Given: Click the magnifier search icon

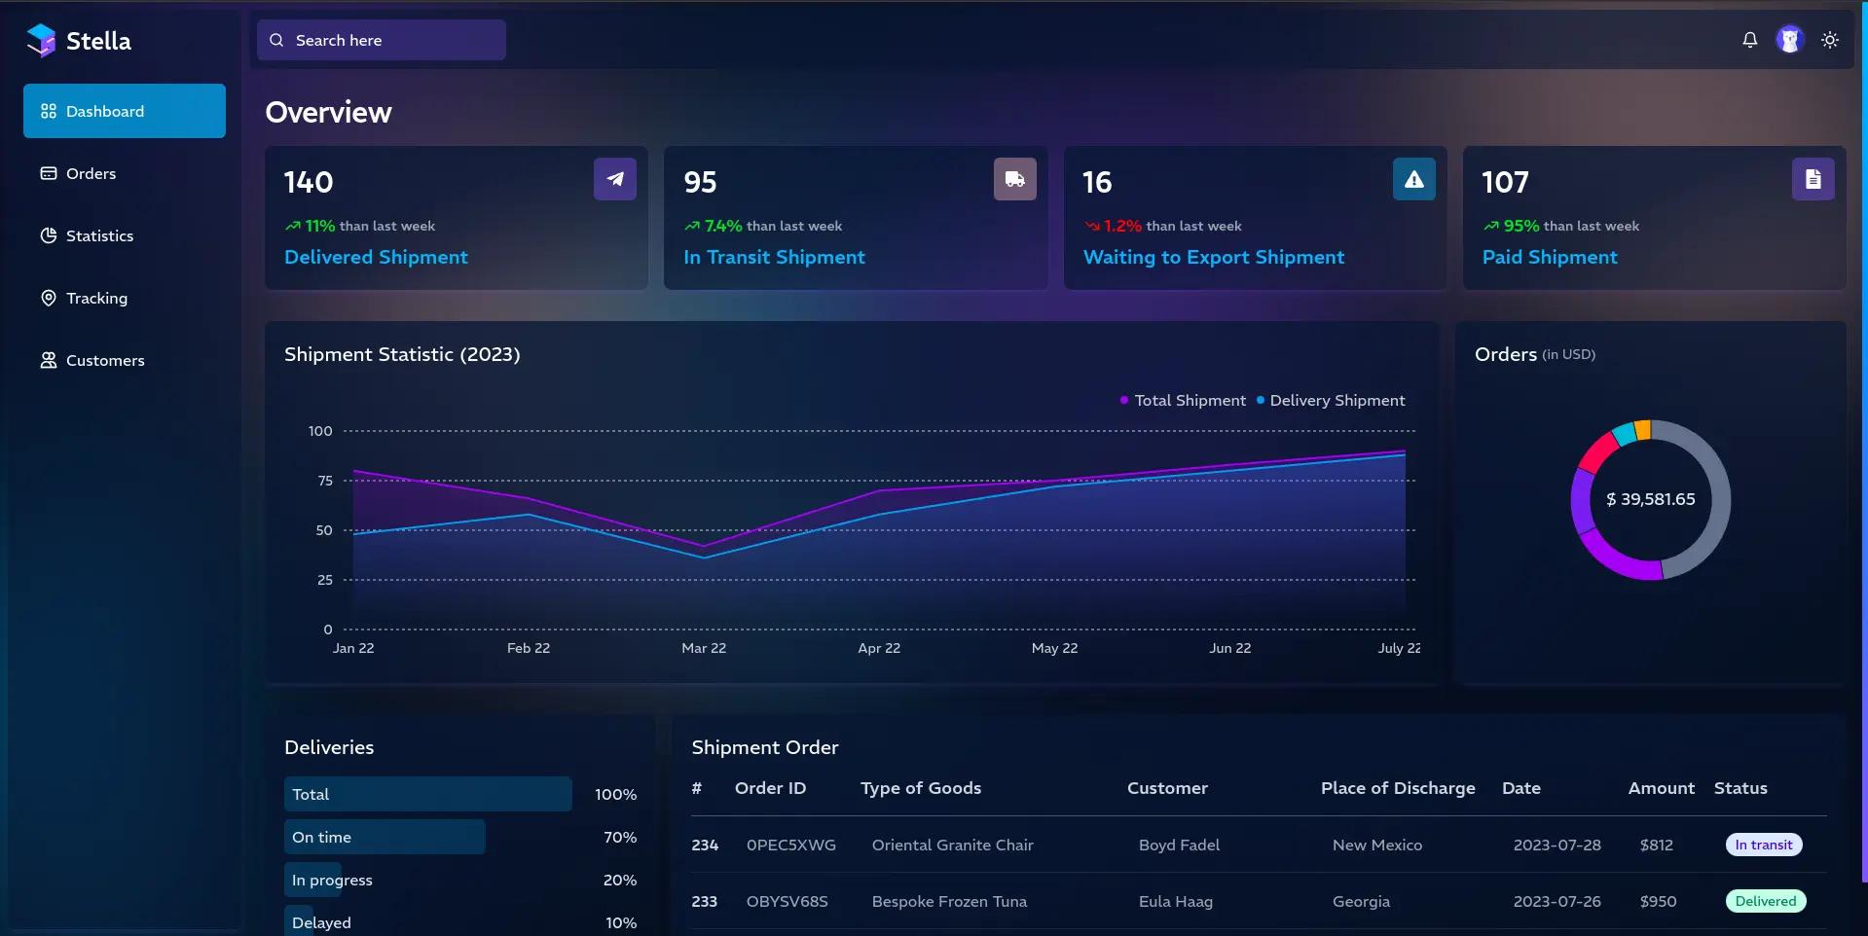Looking at the screenshot, I should coord(276,40).
